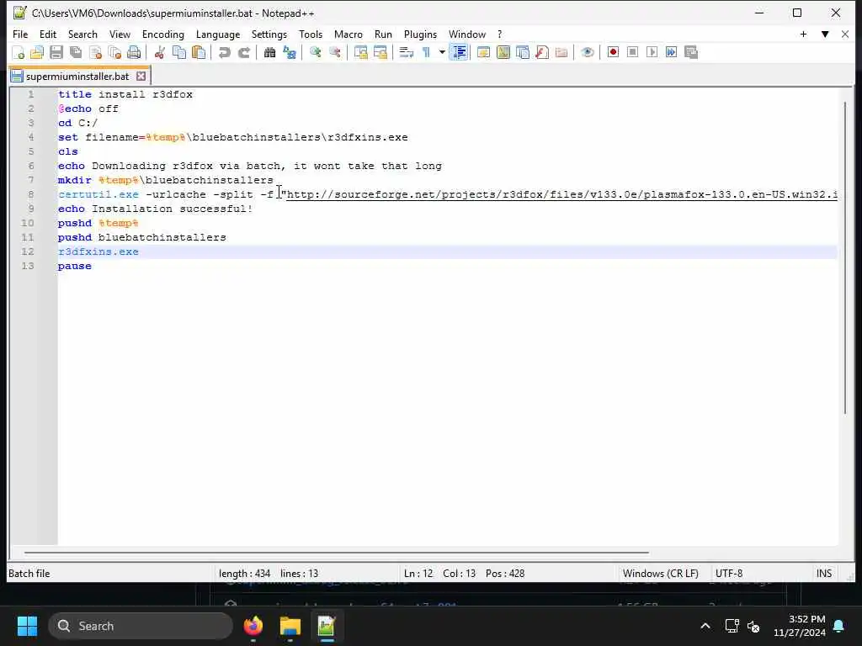Click 'Windows (CR LF)' in status bar

pos(660,573)
